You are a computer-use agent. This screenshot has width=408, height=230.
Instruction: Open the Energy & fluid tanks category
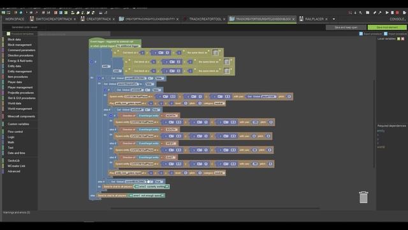[x=20, y=61]
